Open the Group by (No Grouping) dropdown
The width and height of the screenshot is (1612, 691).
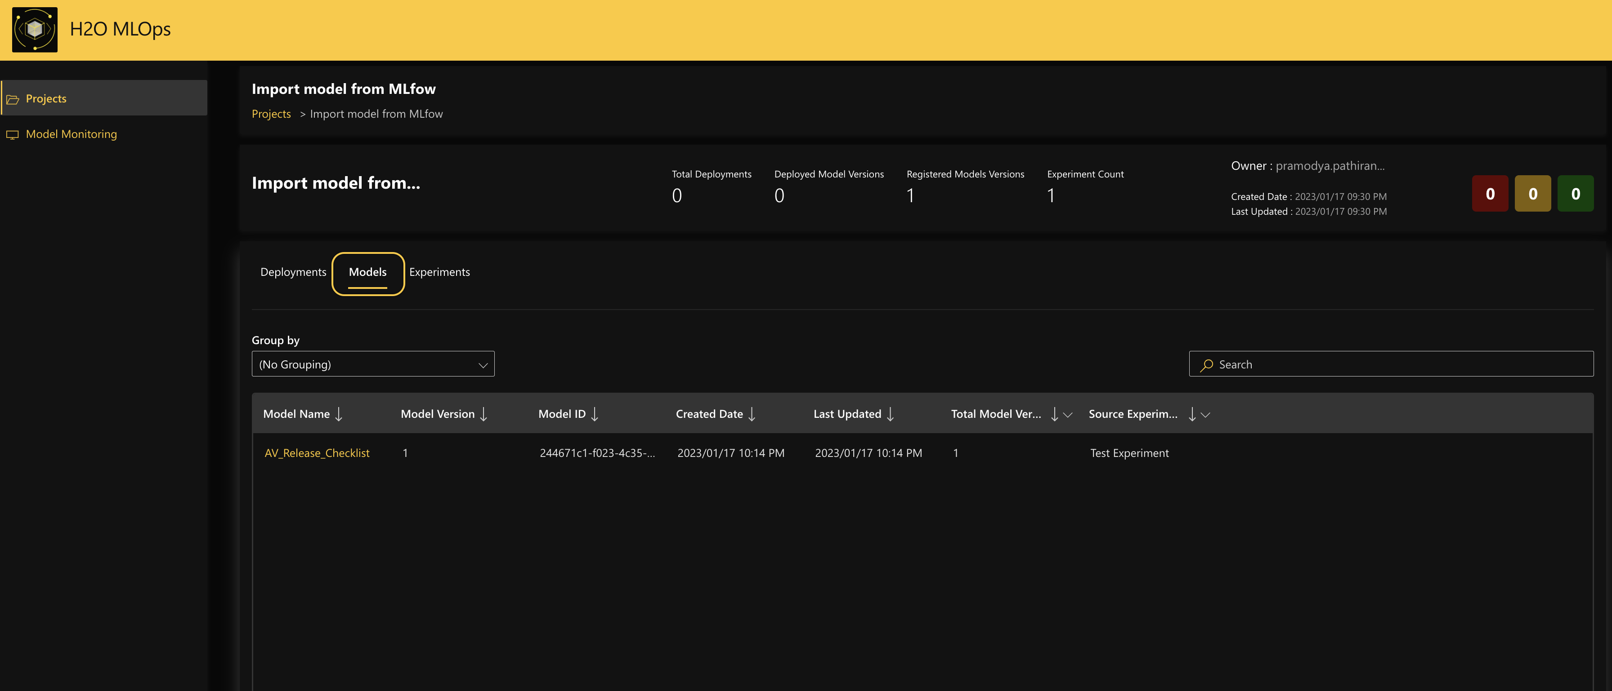(x=373, y=364)
